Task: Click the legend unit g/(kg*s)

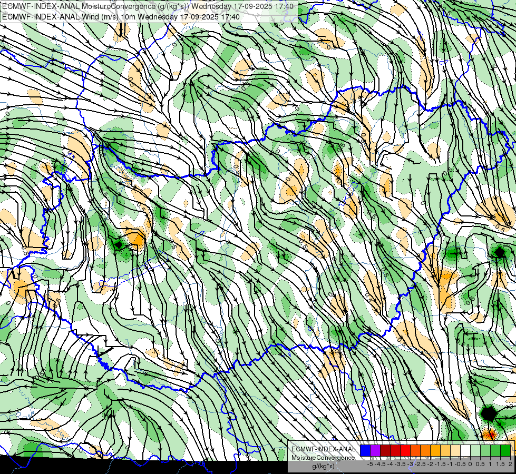Action: tap(324, 466)
